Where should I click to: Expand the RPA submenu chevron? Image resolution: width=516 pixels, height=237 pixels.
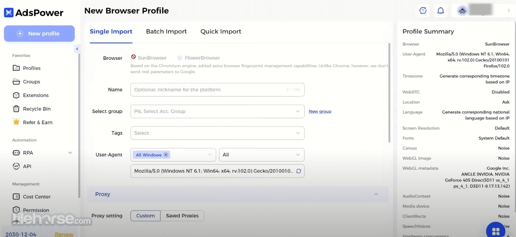click(x=70, y=153)
